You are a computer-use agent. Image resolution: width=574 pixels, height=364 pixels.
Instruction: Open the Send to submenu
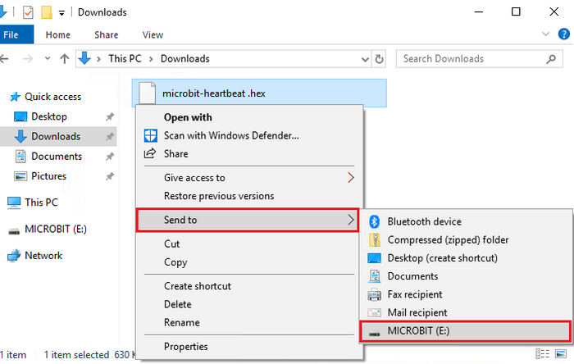[x=248, y=220]
